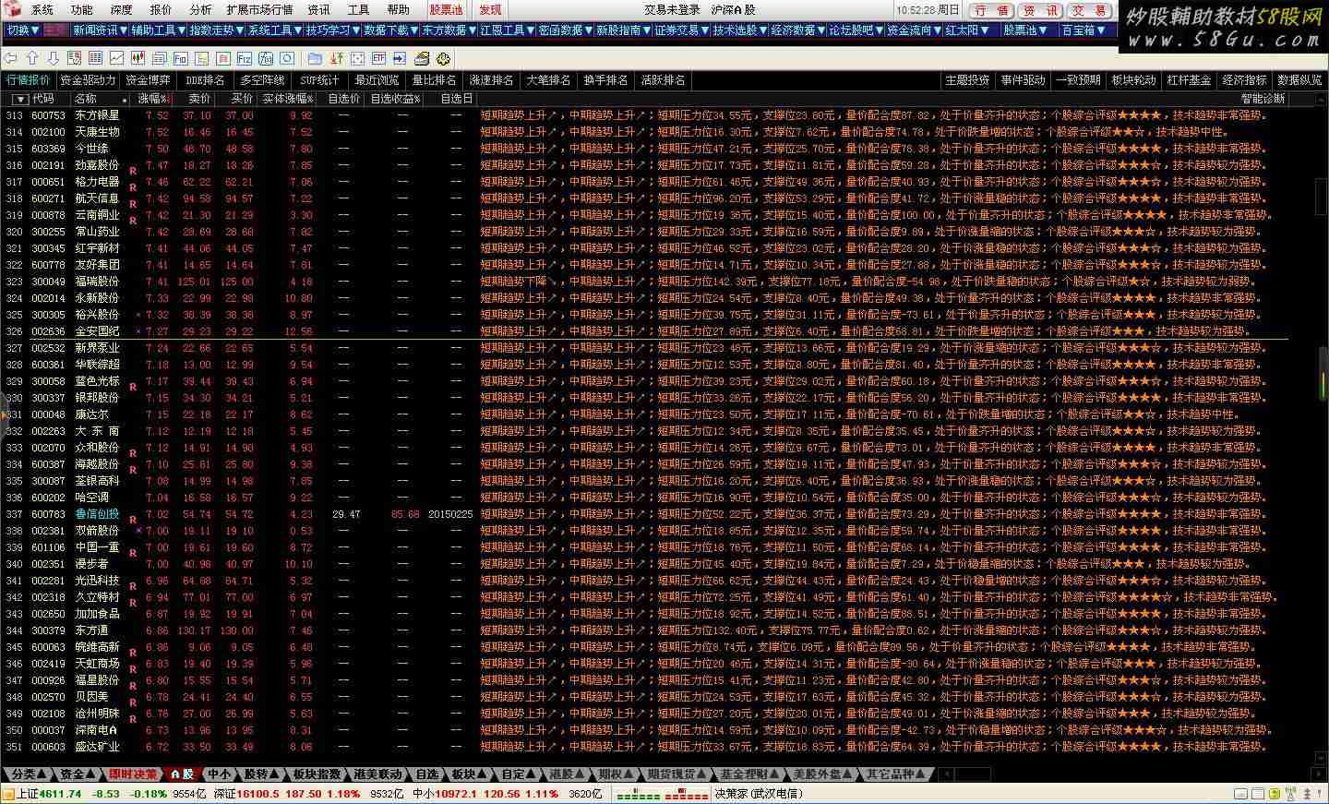This screenshot has height=804, width=1329.
Task: Click the 资讯 button at top right
Action: 1041,10
